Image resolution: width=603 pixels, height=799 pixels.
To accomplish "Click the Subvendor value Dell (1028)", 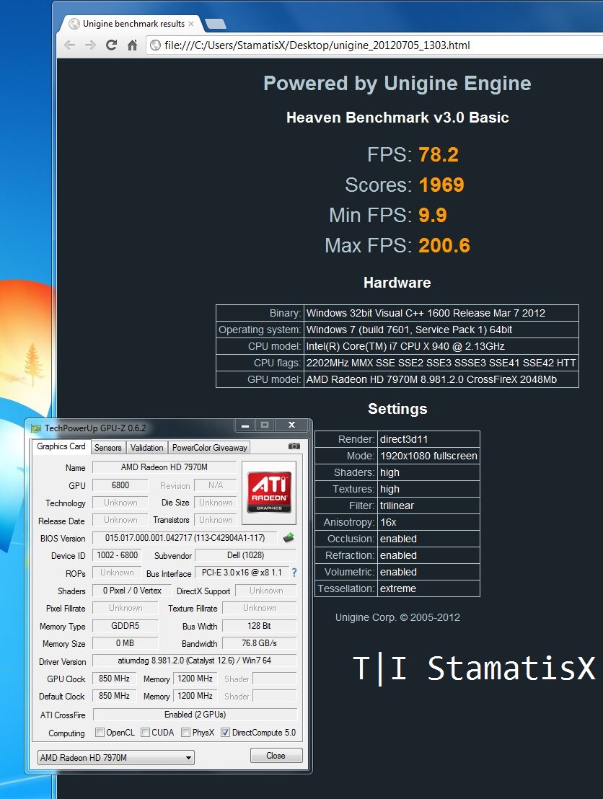I will [246, 555].
